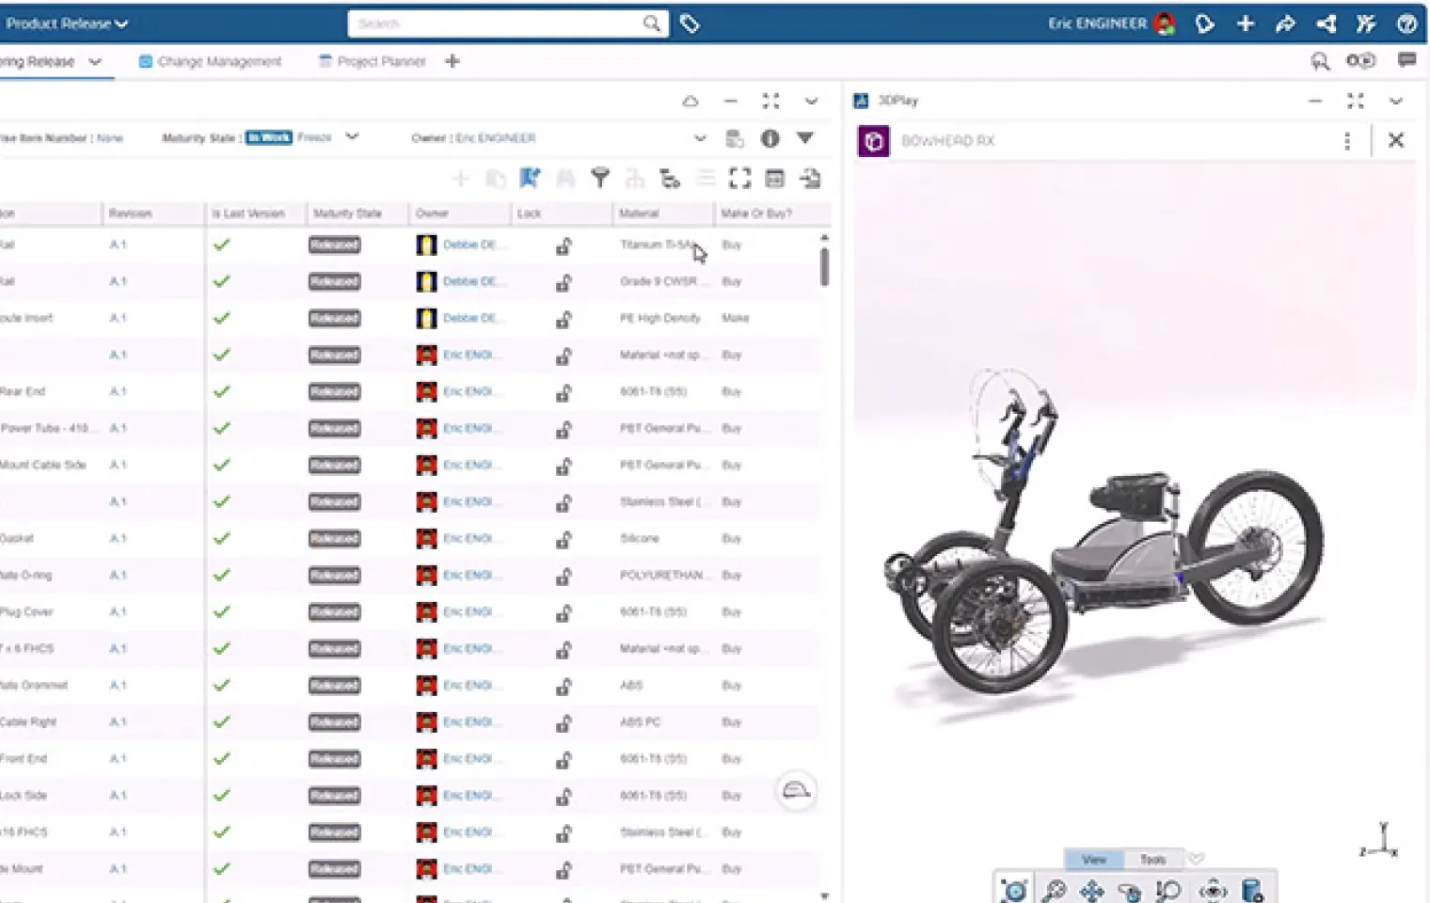This screenshot has width=1430, height=903.
Task: Click the In Work maturity badge
Action: (x=269, y=137)
